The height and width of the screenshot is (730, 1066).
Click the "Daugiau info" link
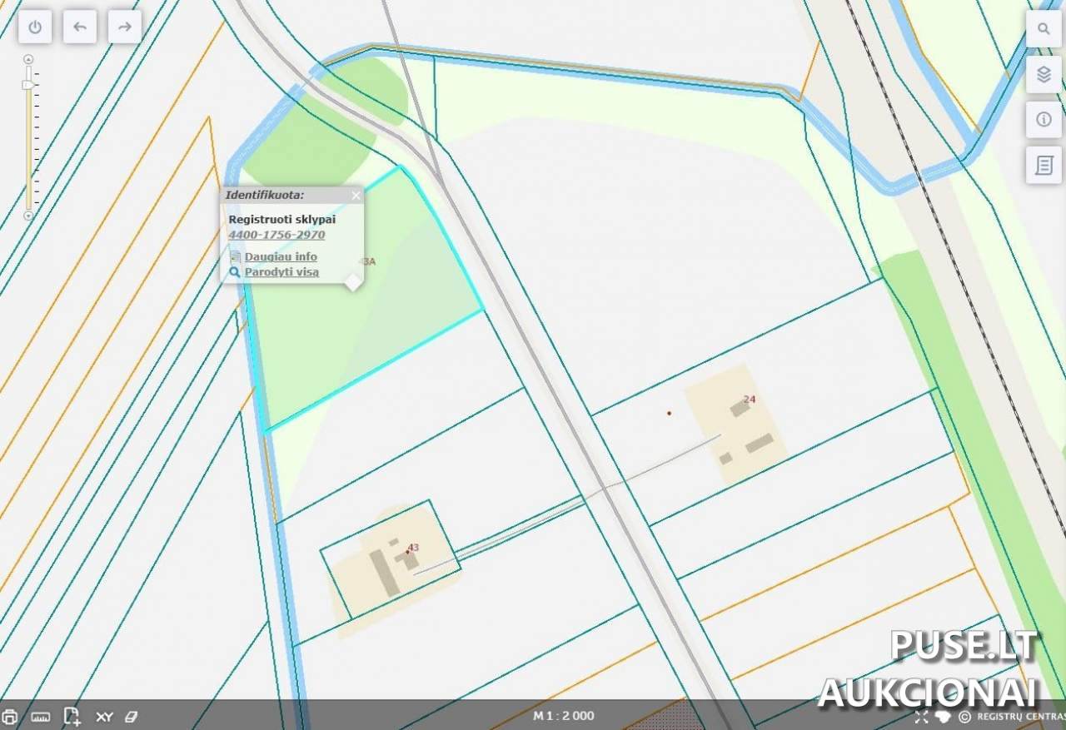coord(280,256)
